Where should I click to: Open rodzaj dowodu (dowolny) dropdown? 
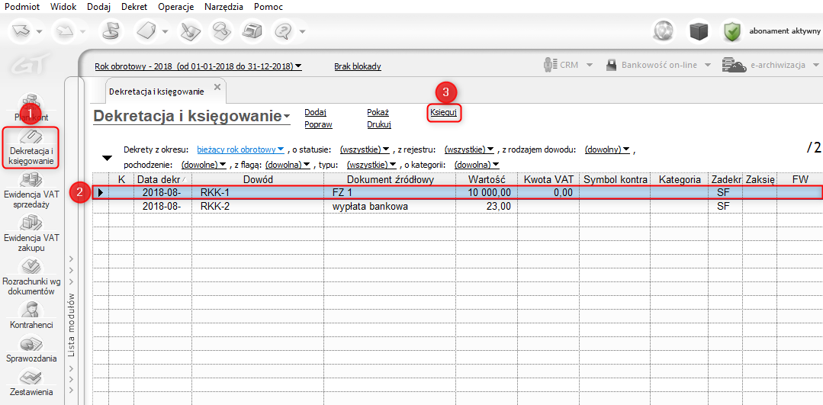(606, 149)
